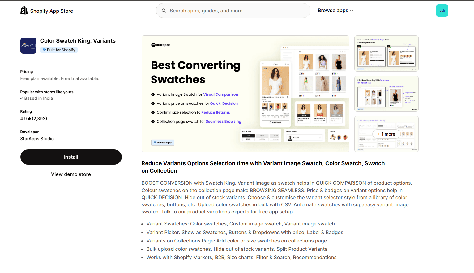This screenshot has height=273, width=474.
Task: Open the 2,393 reviews link
Action: [x=40, y=119]
